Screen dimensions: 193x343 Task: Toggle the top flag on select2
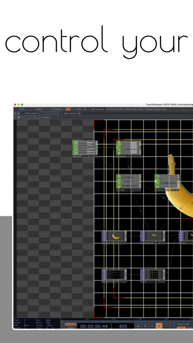coord(158,176)
